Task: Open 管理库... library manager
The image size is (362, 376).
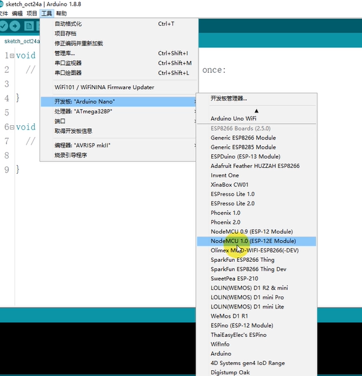Action: [119, 53]
